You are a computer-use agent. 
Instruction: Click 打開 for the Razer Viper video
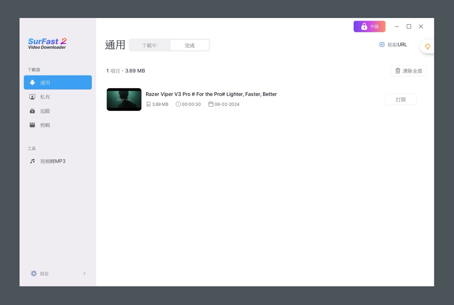tap(401, 100)
